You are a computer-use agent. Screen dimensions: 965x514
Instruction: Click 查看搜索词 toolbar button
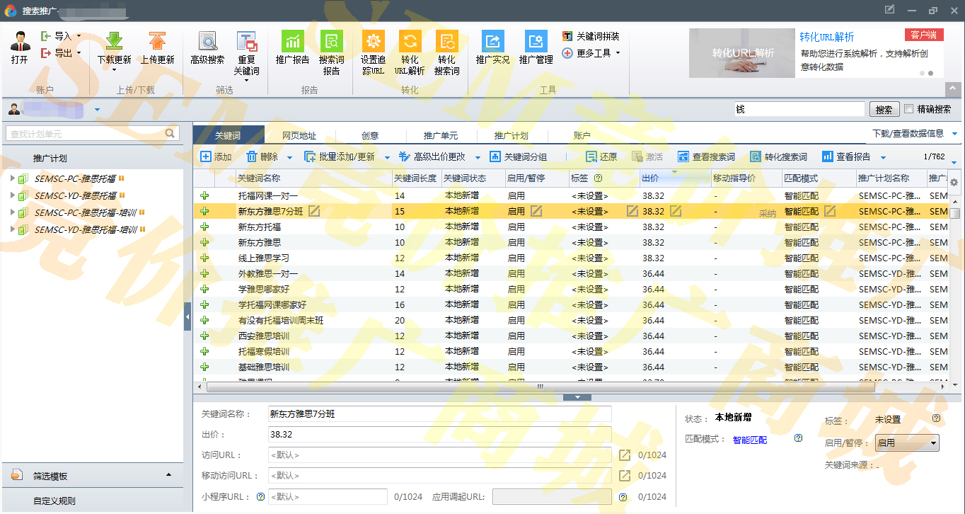point(706,157)
